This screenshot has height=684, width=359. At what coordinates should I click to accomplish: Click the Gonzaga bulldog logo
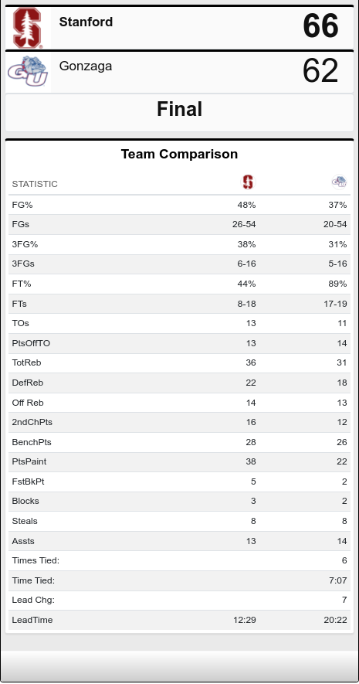(x=28, y=72)
